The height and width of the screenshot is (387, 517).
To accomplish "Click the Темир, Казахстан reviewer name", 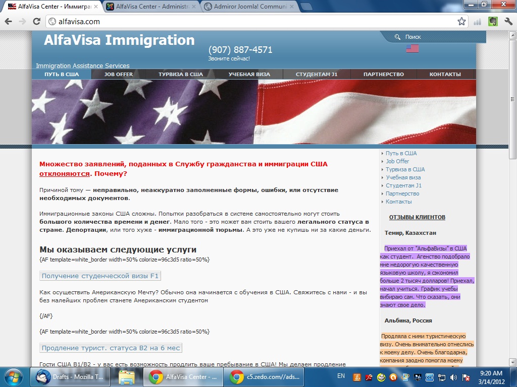I will 410,233.
